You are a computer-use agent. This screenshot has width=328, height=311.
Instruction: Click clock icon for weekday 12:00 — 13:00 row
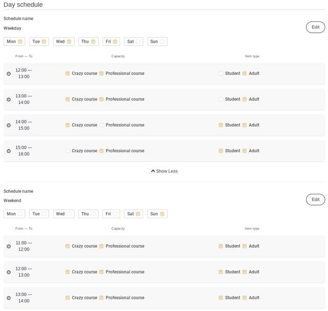coord(8,74)
